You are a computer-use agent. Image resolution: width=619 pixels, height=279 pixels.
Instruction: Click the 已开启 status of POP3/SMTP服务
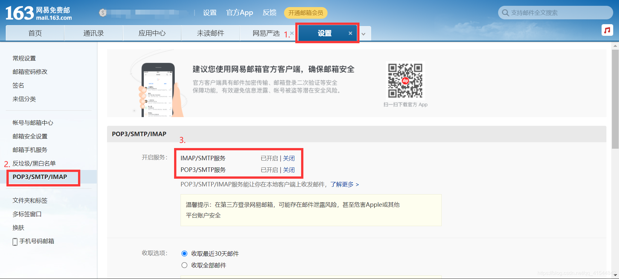[269, 170]
